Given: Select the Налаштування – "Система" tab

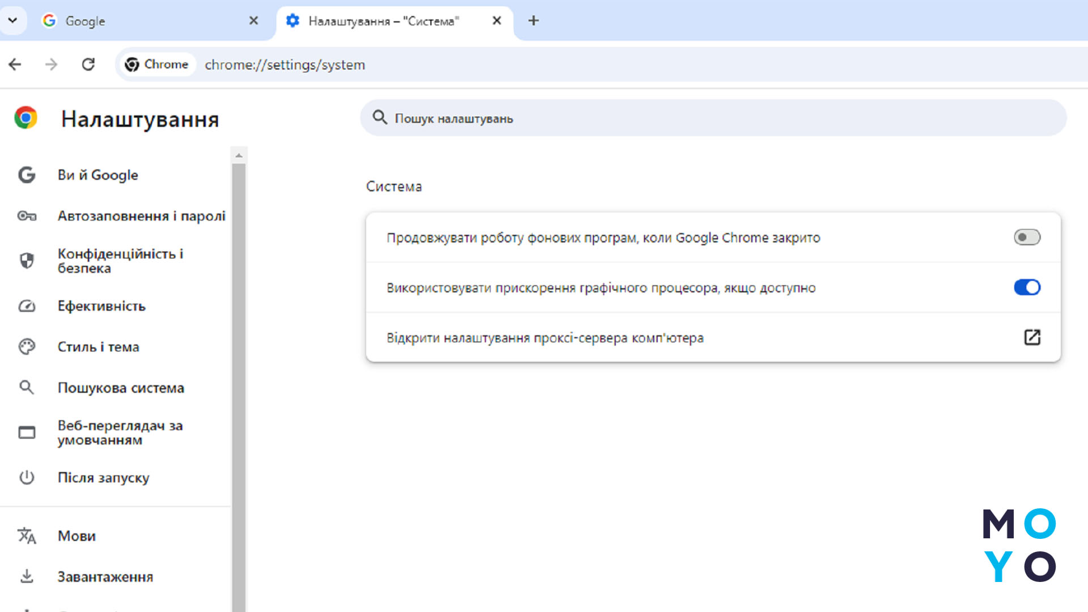Looking at the screenshot, I should click(x=394, y=21).
